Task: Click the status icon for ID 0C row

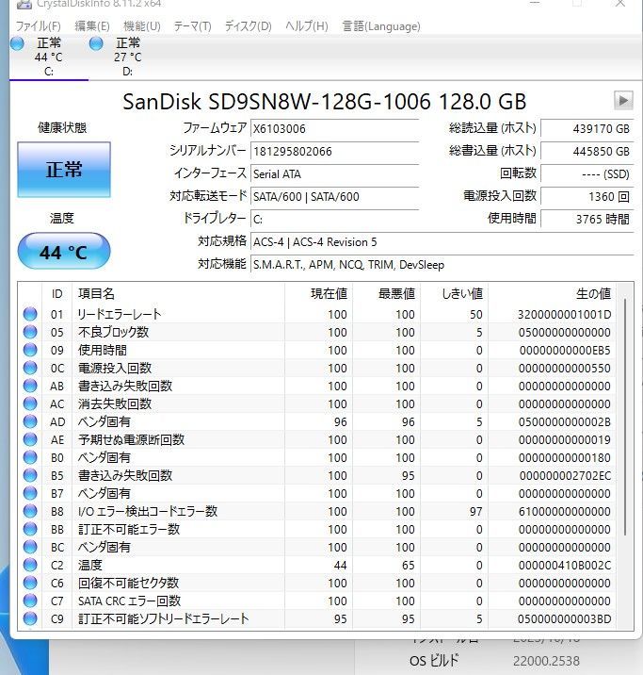Action: click(x=30, y=368)
